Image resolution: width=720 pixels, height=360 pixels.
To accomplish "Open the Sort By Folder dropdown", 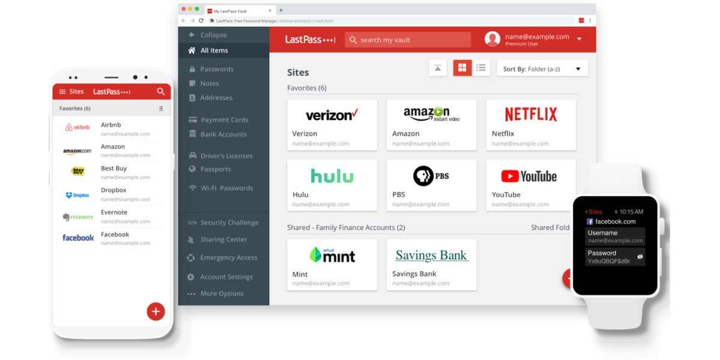I will click(x=542, y=69).
